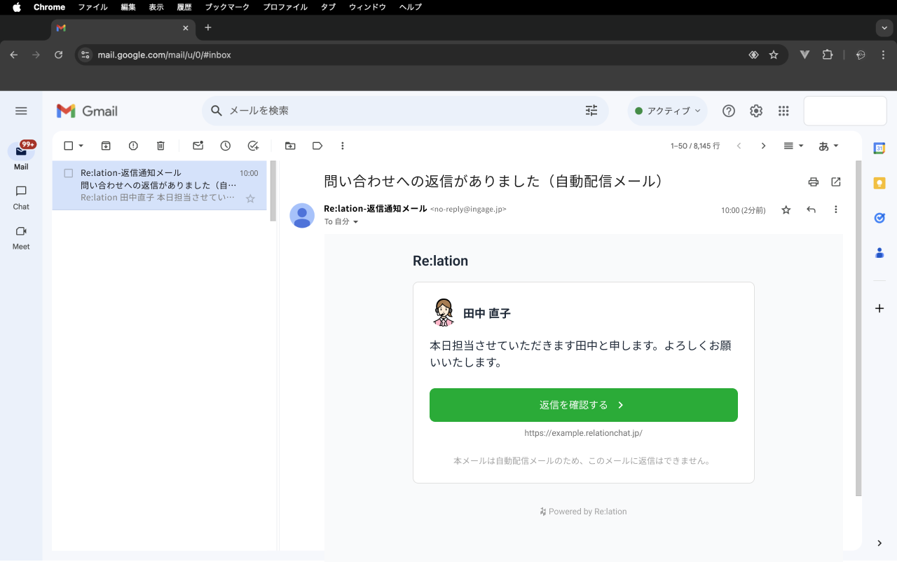The height and width of the screenshot is (562, 897).
Task: Delete the email with the trash icon
Action: pos(160,146)
